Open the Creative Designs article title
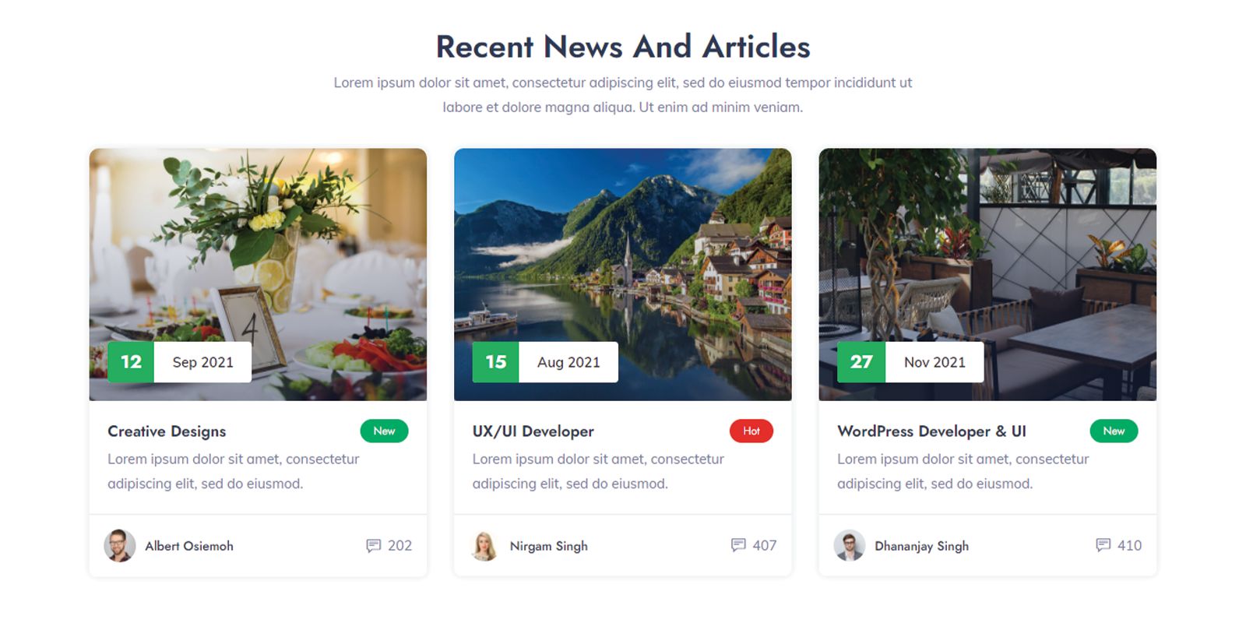The height and width of the screenshot is (623, 1246). [167, 431]
